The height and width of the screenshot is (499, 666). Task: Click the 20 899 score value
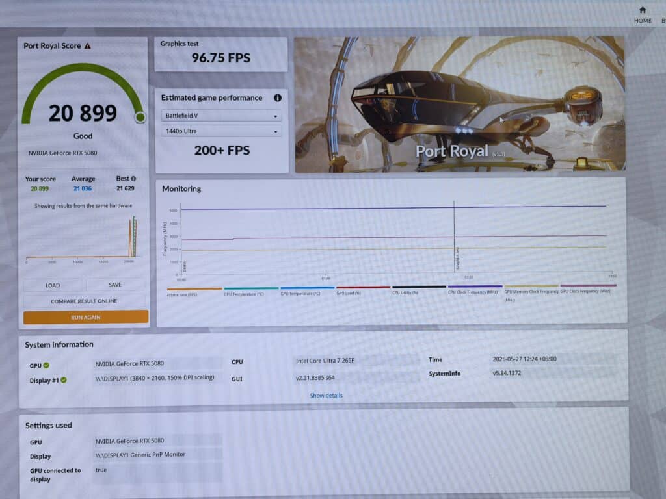(83, 113)
